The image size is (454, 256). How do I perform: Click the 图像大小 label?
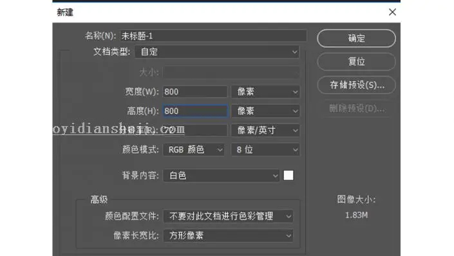click(356, 199)
